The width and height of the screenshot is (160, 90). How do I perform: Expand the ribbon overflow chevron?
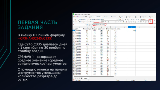coord(154,20)
